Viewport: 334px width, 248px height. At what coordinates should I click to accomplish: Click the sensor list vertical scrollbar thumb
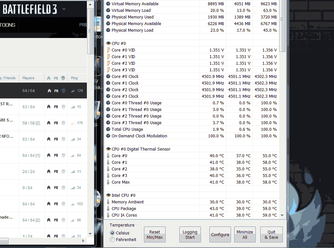tap(282, 25)
